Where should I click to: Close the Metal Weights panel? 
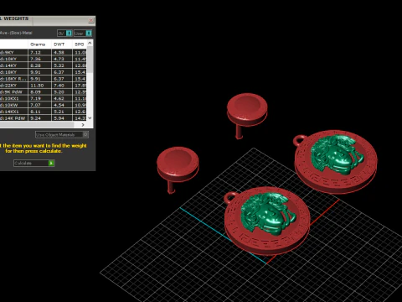tap(91, 20)
